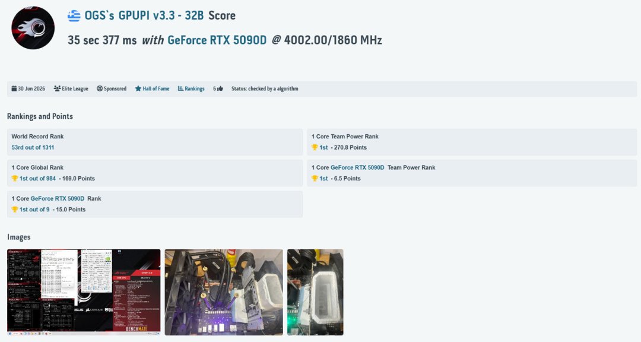Viewport: 641px width, 342px height.
Task: Open the LN2 pot close-up photo thumbnail
Action: click(x=315, y=292)
